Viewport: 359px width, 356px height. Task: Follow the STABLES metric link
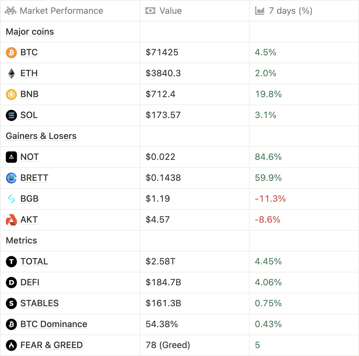pyautogui.click(x=39, y=303)
